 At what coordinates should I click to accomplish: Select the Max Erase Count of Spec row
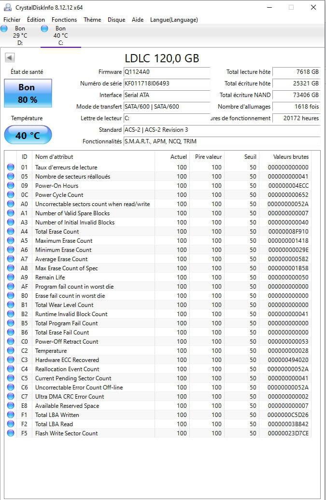158,268
